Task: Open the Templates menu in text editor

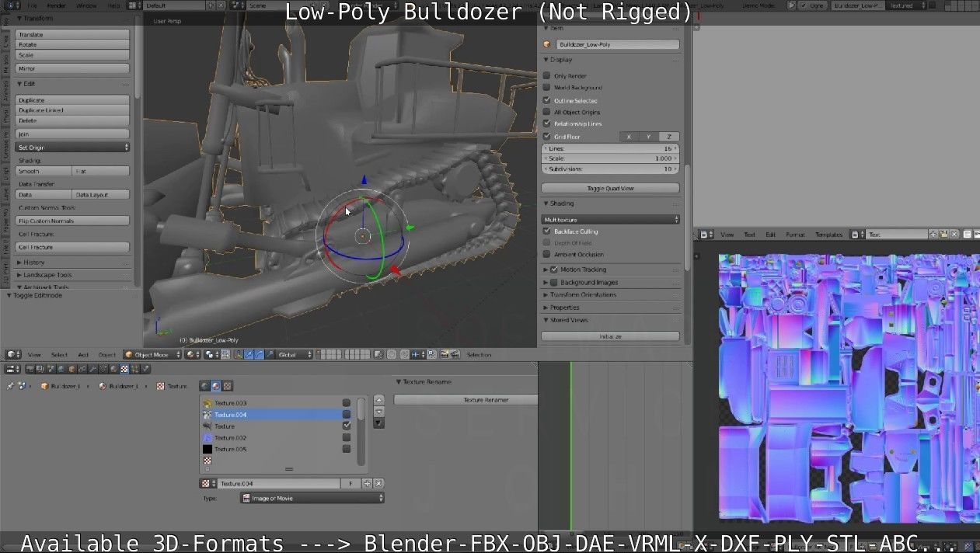Action: click(x=828, y=234)
